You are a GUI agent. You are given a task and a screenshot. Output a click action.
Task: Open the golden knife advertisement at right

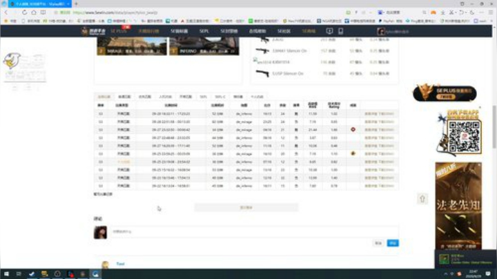[458, 206]
